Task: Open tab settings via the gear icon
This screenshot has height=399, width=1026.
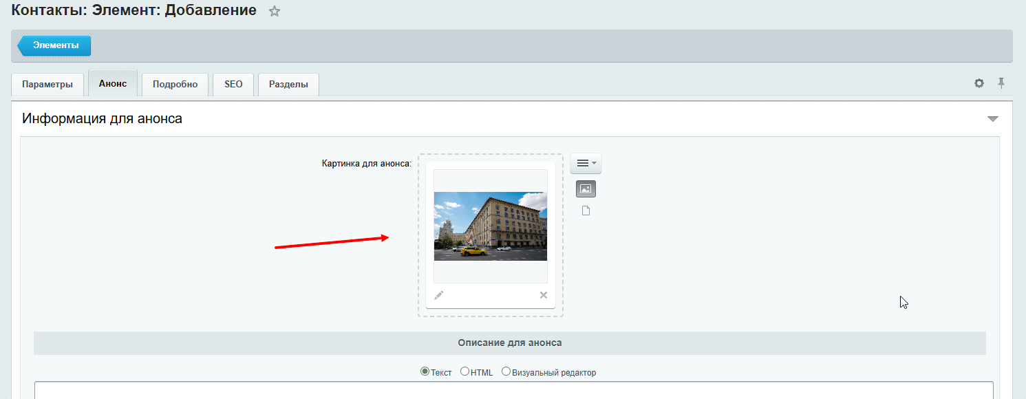Action: pyautogui.click(x=979, y=83)
